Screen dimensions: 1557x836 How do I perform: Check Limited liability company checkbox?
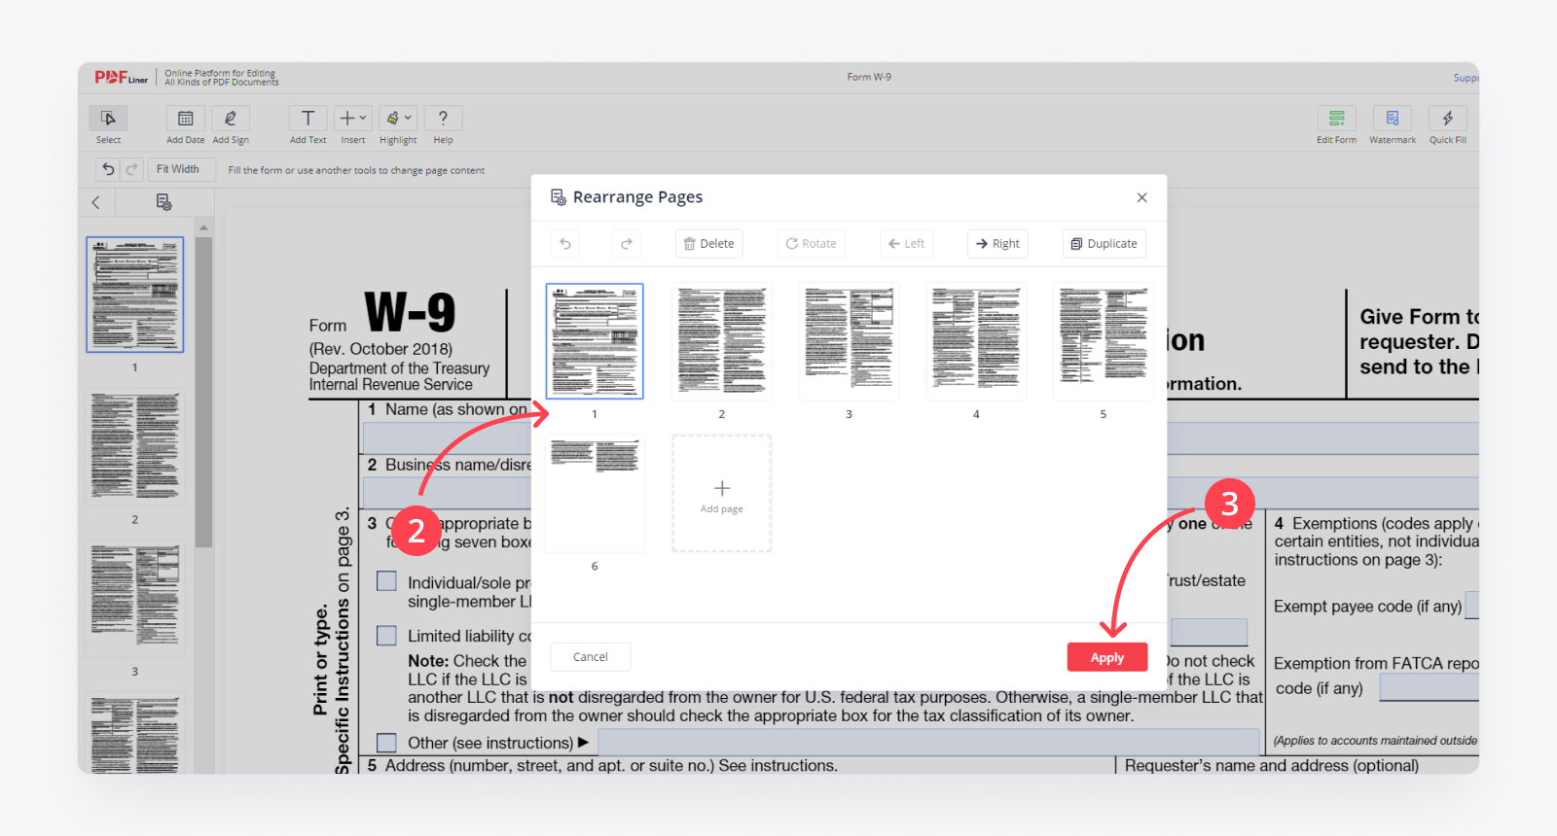[x=386, y=636]
